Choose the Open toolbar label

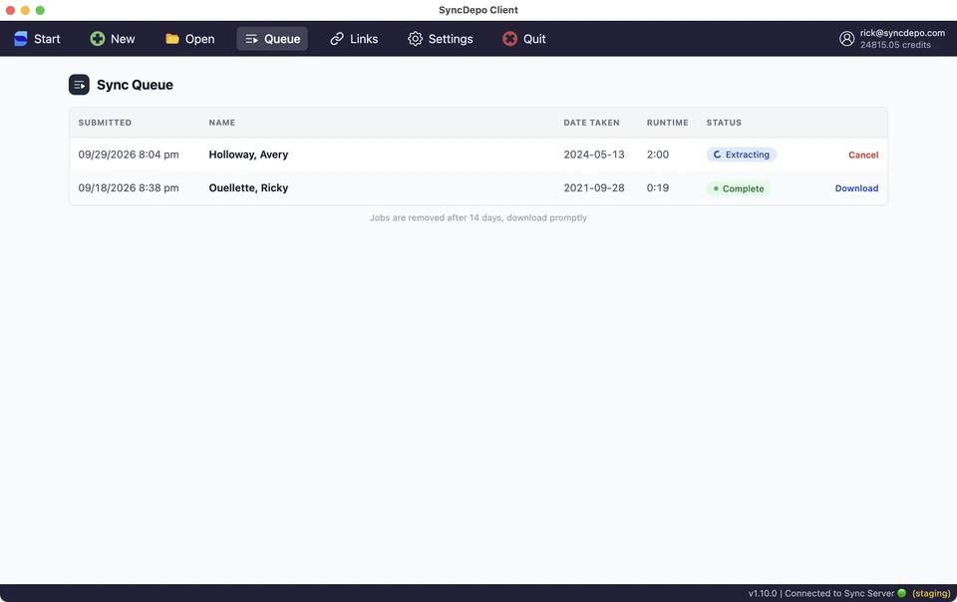tap(199, 39)
